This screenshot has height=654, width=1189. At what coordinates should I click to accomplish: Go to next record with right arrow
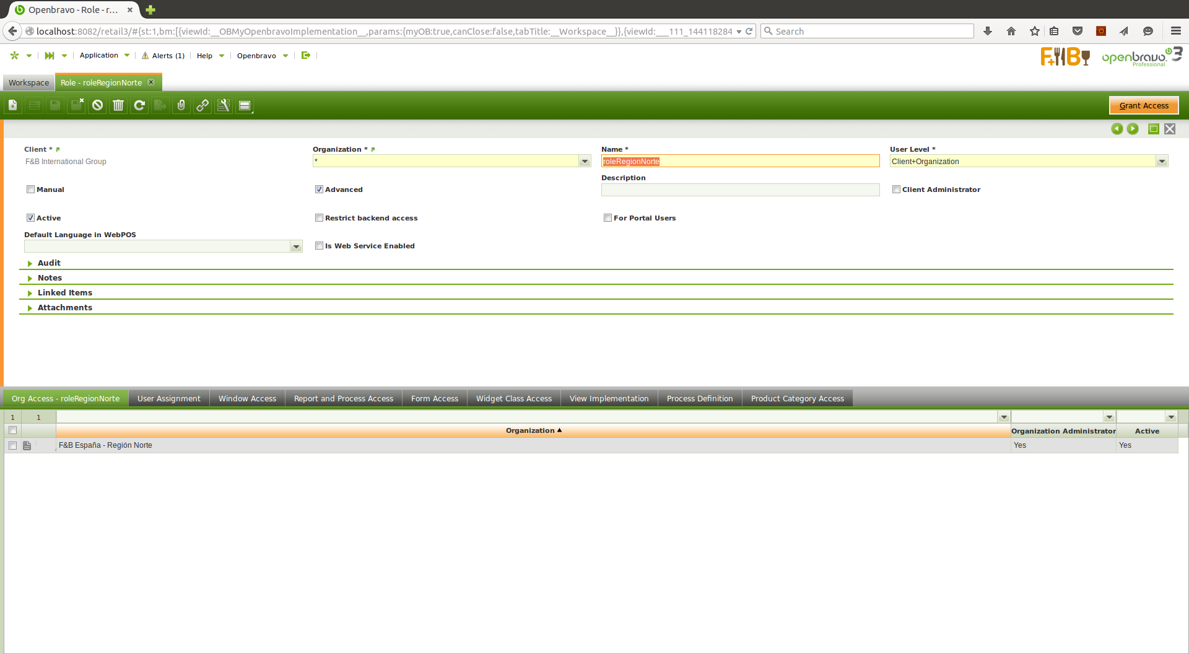coord(1133,129)
